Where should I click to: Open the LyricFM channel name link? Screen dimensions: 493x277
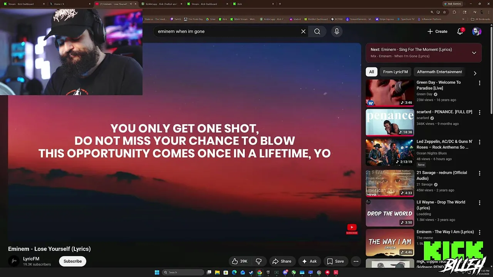point(31,259)
